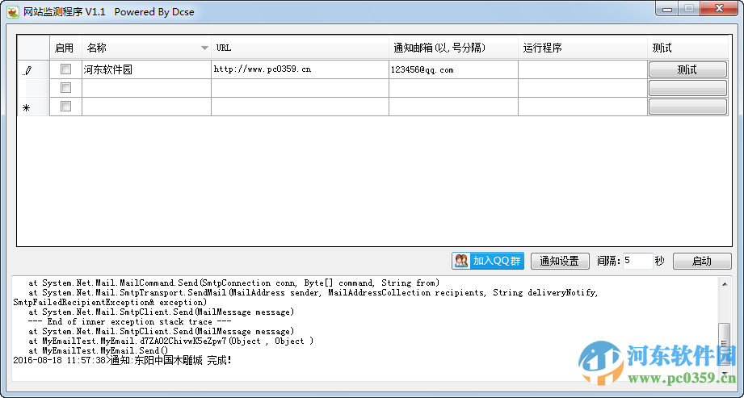Click the blank test button in the new row

pos(687,107)
